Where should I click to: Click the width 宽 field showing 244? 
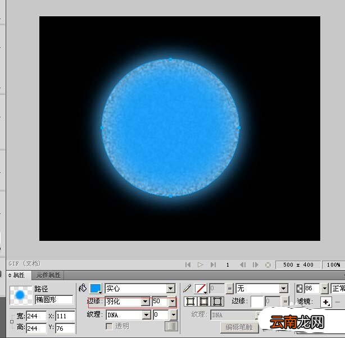(x=37, y=316)
